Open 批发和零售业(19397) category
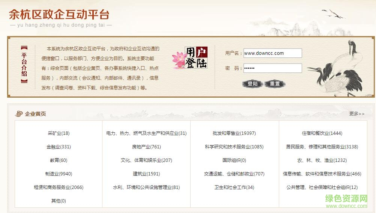Image resolution: width=376 pixels, height=213 pixels. pyautogui.click(x=234, y=133)
